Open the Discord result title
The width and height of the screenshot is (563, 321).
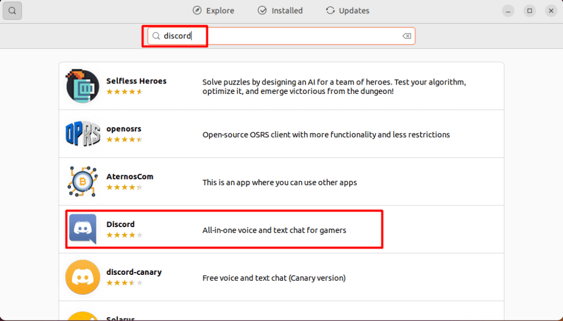tap(120, 224)
